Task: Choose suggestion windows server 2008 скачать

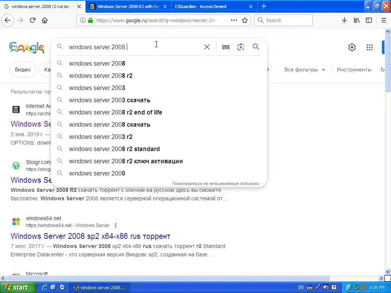Action: pos(159,124)
